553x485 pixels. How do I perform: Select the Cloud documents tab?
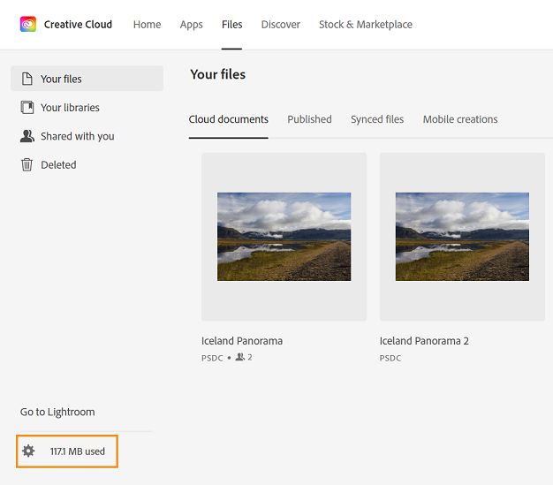tap(229, 119)
